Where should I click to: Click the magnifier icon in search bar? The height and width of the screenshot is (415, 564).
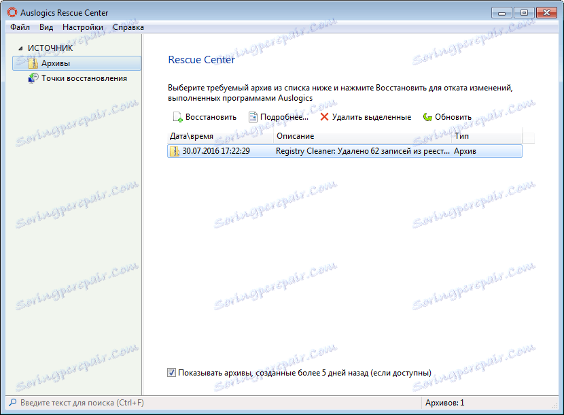point(13,402)
